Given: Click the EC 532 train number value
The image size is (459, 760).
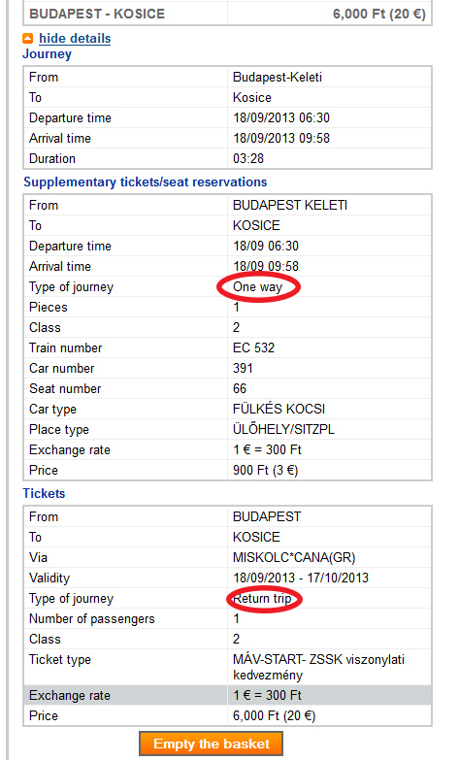Looking at the screenshot, I should [253, 348].
